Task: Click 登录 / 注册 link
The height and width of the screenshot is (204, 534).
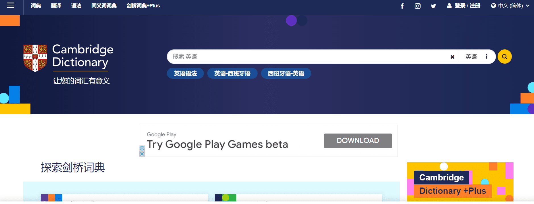Action: point(467,6)
